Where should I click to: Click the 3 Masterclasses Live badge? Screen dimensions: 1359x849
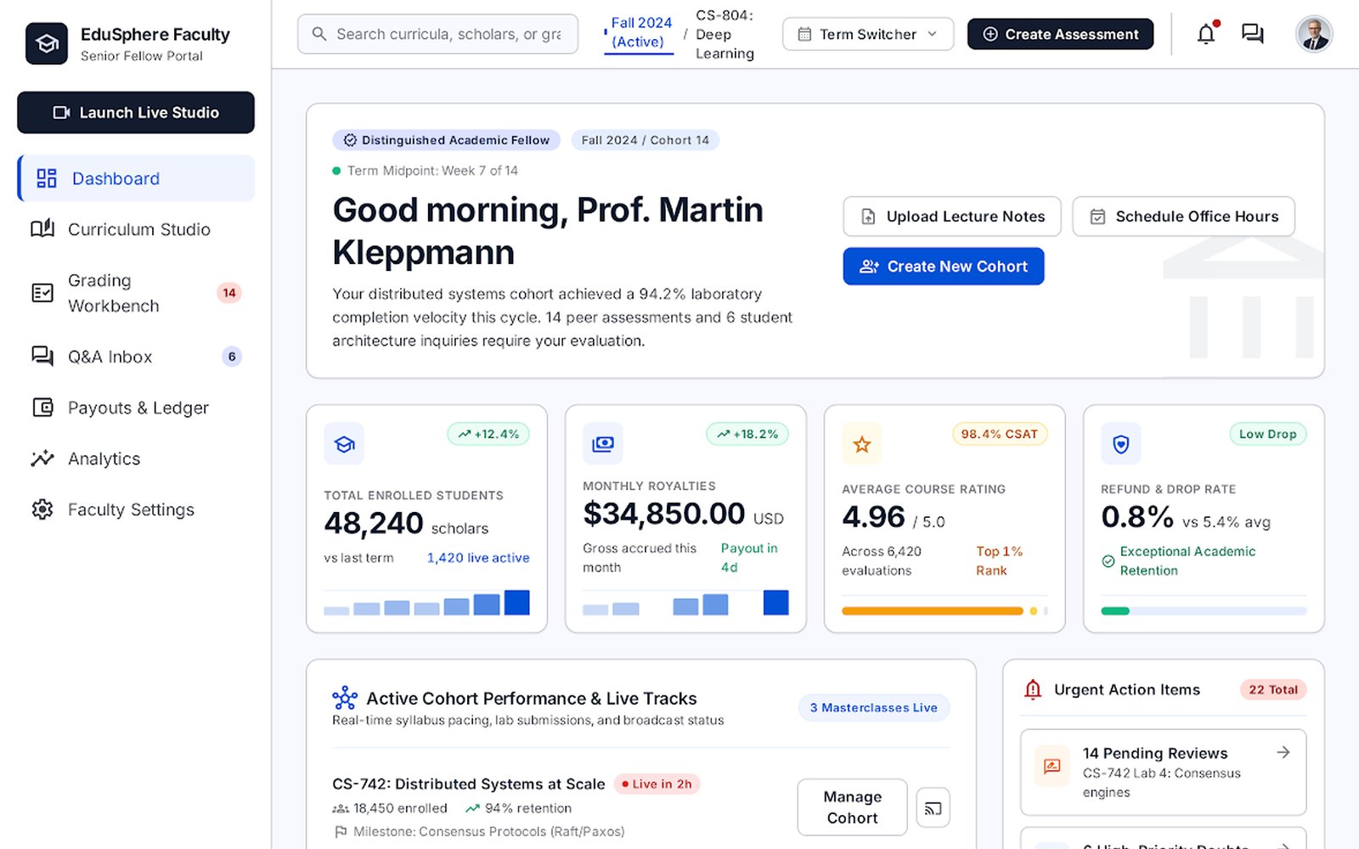click(873, 707)
